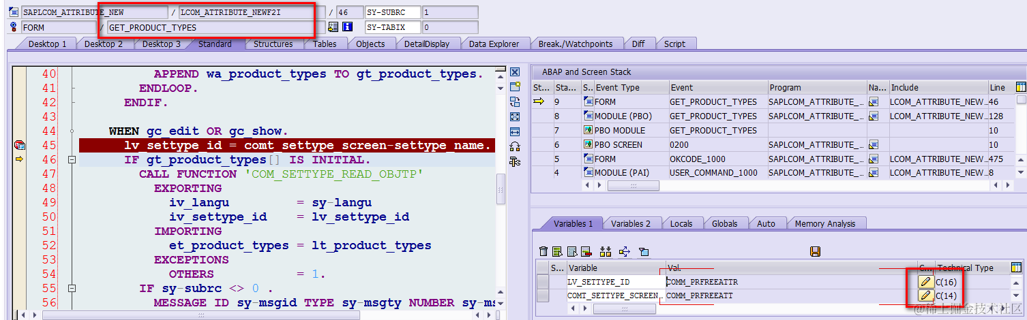Switch to Desktop 2 tab
The height and width of the screenshot is (320, 1027).
(104, 44)
